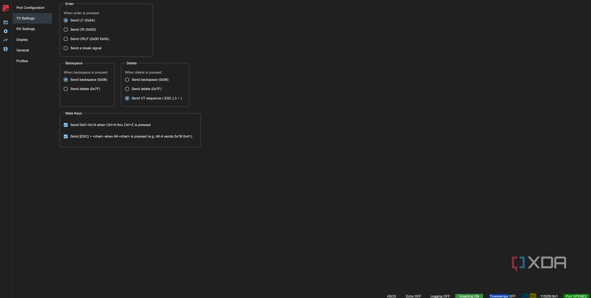The width and height of the screenshot is (591, 298).
Task: Click ASCII in the status bar
Action: click(x=392, y=296)
